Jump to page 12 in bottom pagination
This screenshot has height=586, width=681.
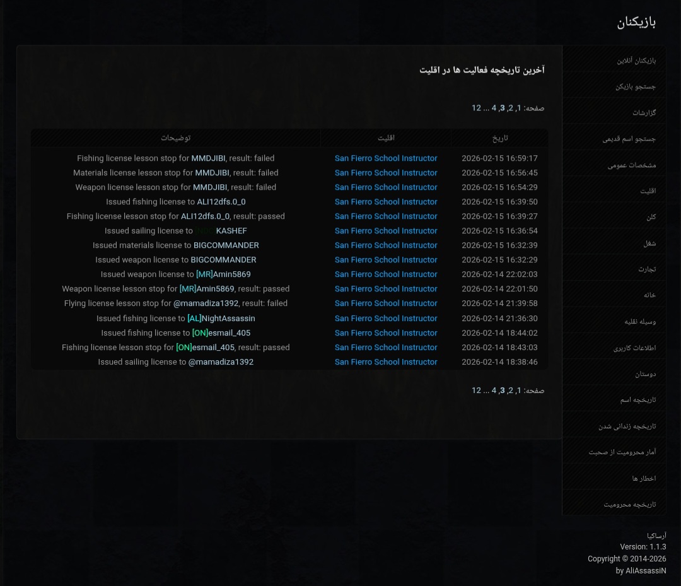476,390
